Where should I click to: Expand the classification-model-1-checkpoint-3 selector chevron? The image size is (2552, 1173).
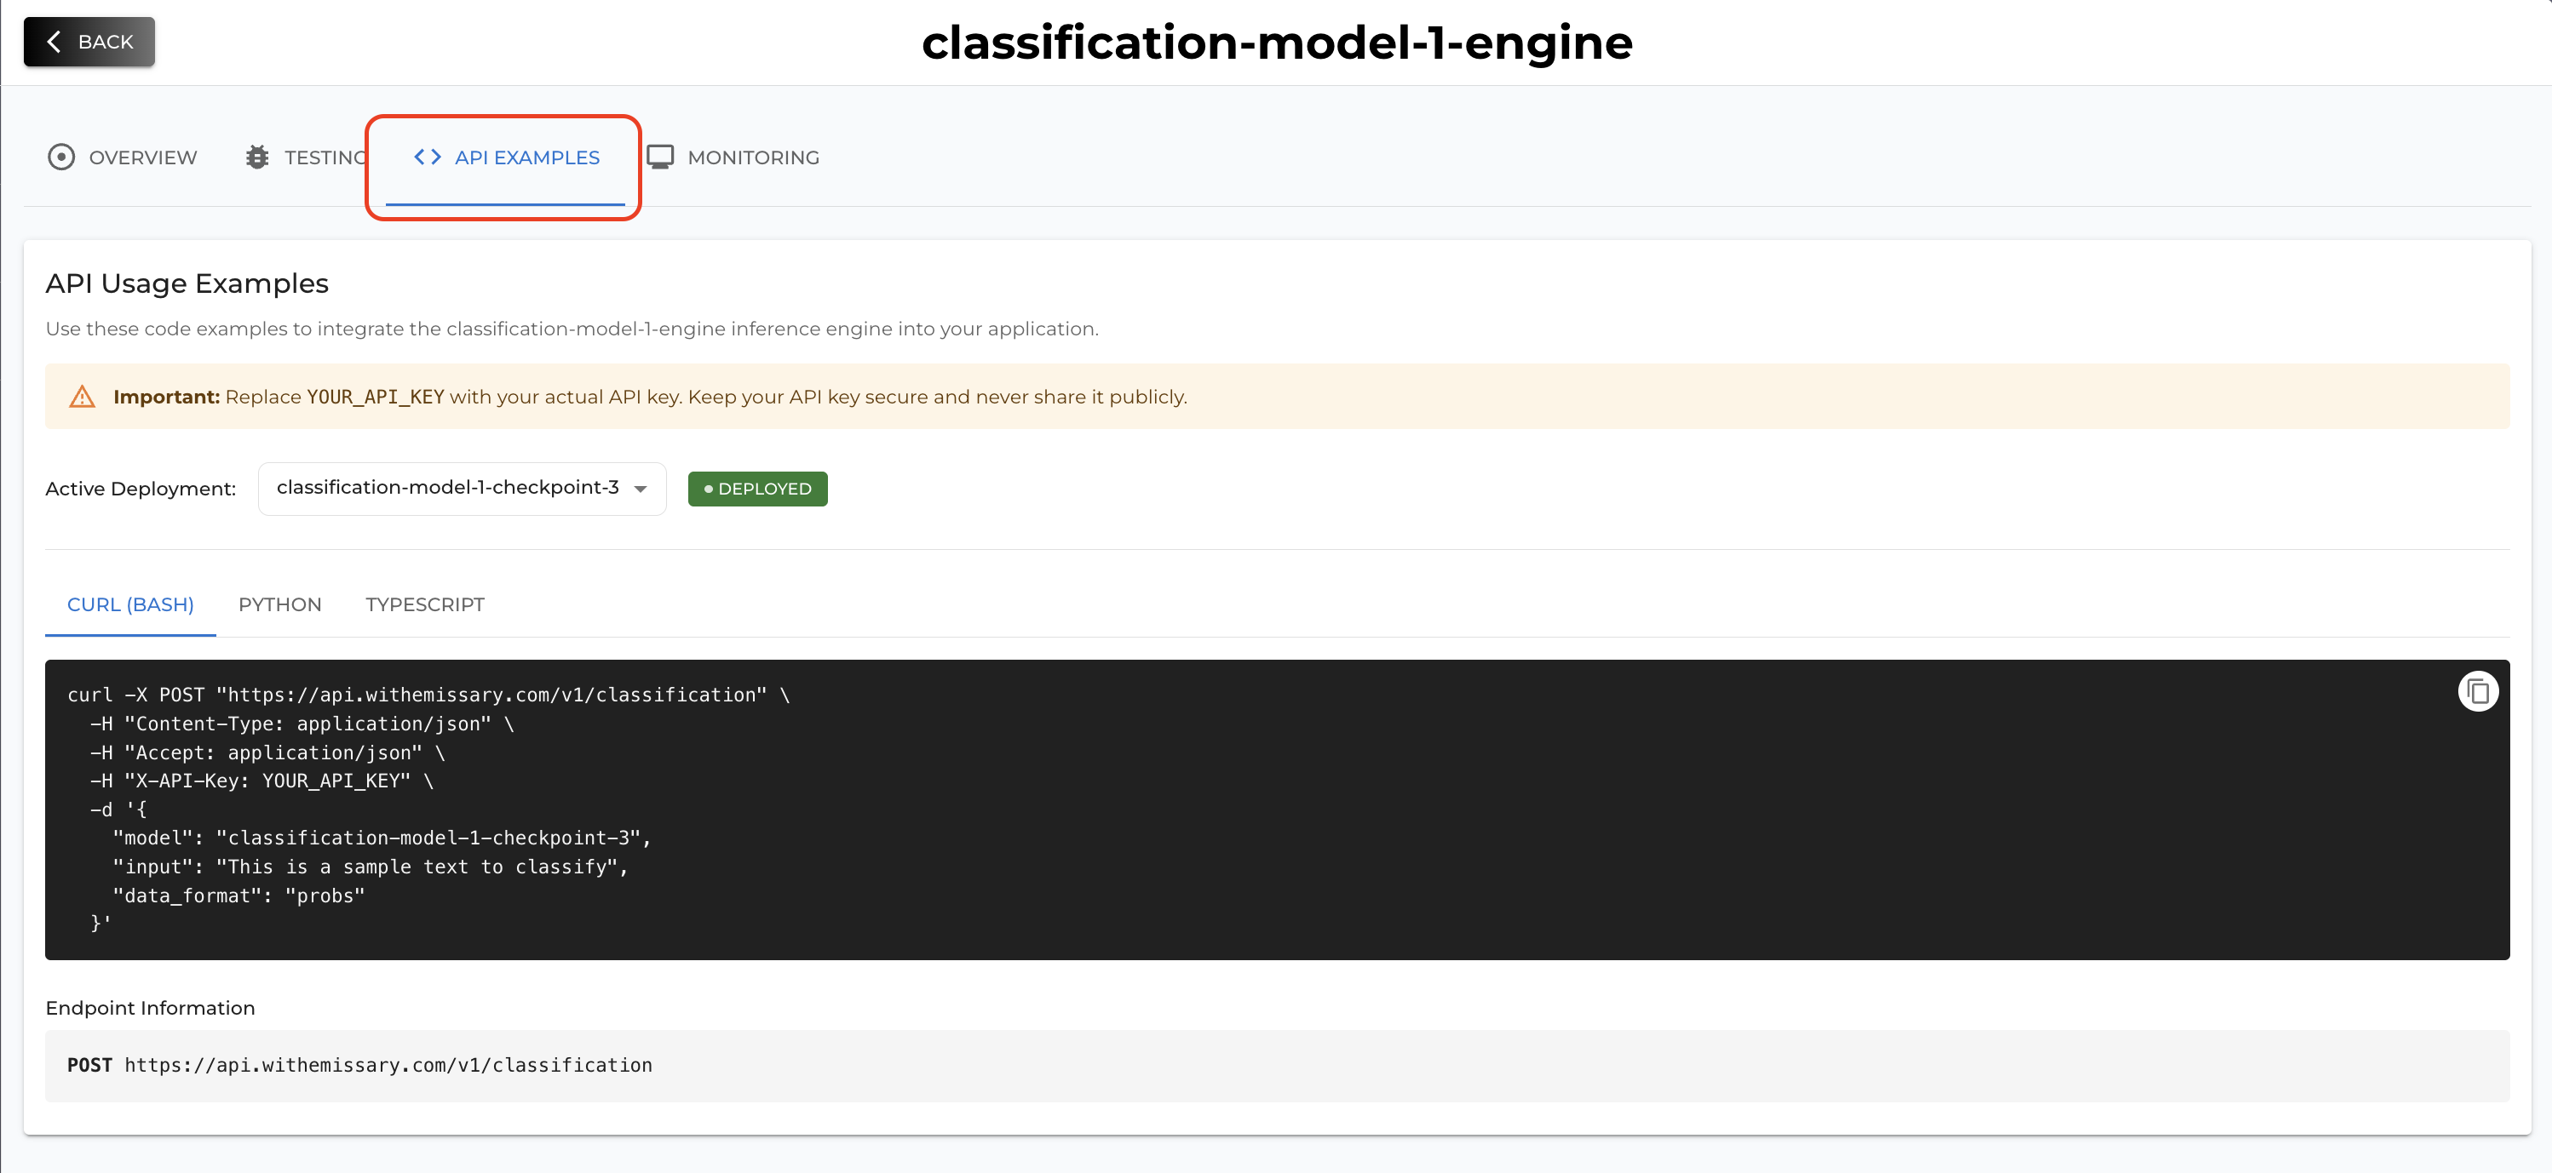640,488
